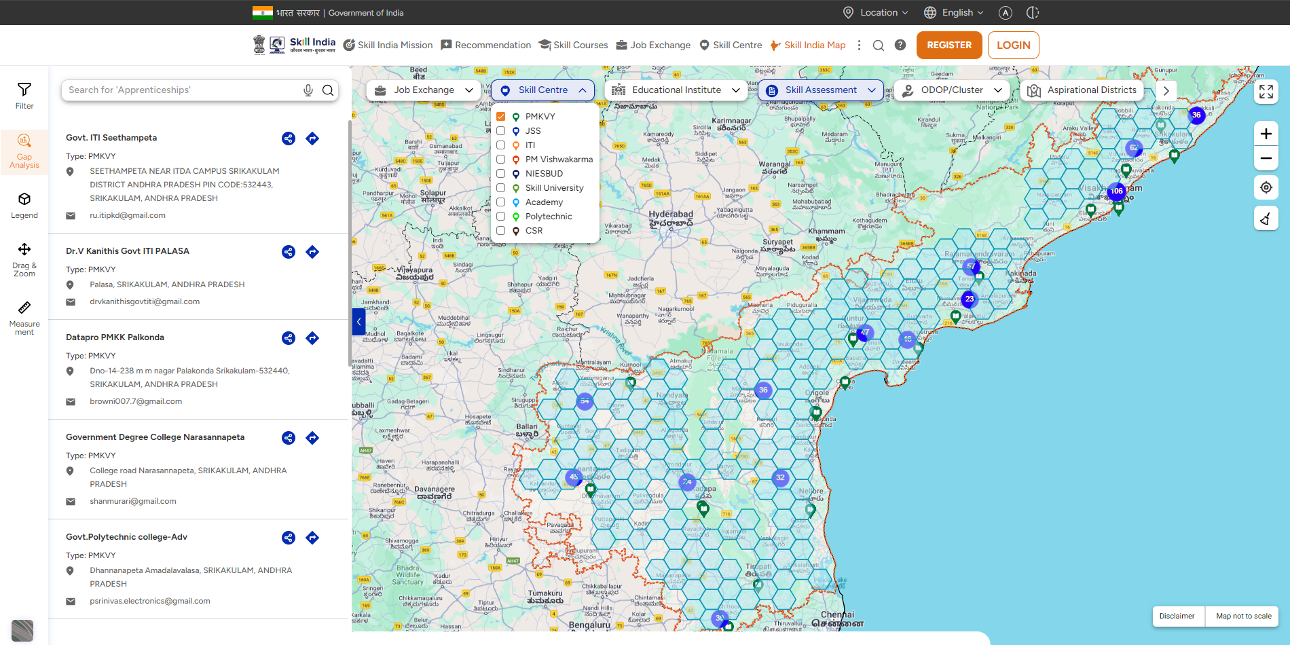Check the NIESBUD checkbox
This screenshot has height=645, width=1290.
pos(500,174)
